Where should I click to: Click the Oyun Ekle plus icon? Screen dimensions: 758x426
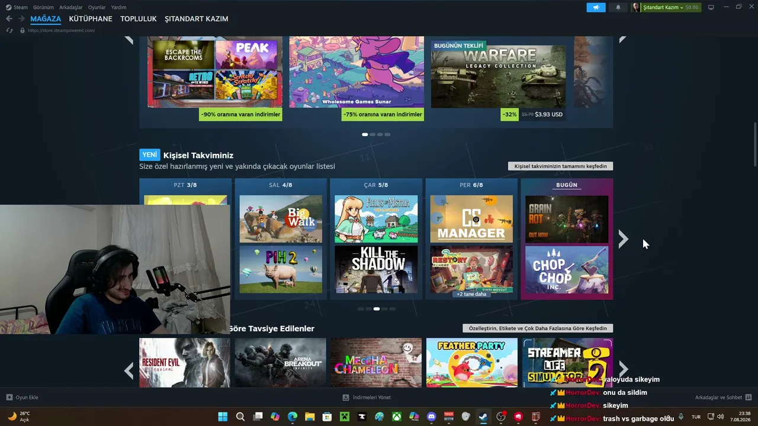[9, 398]
